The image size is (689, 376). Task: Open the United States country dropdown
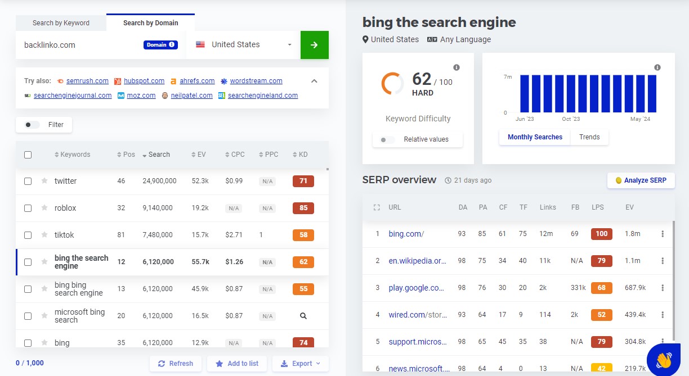pyautogui.click(x=244, y=45)
